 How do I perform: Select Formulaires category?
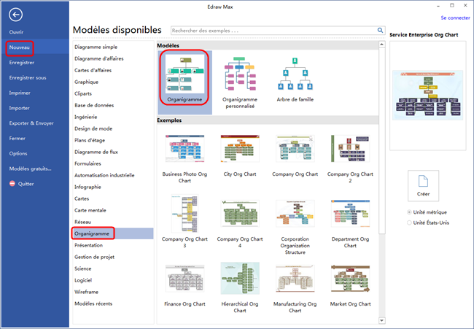88,163
